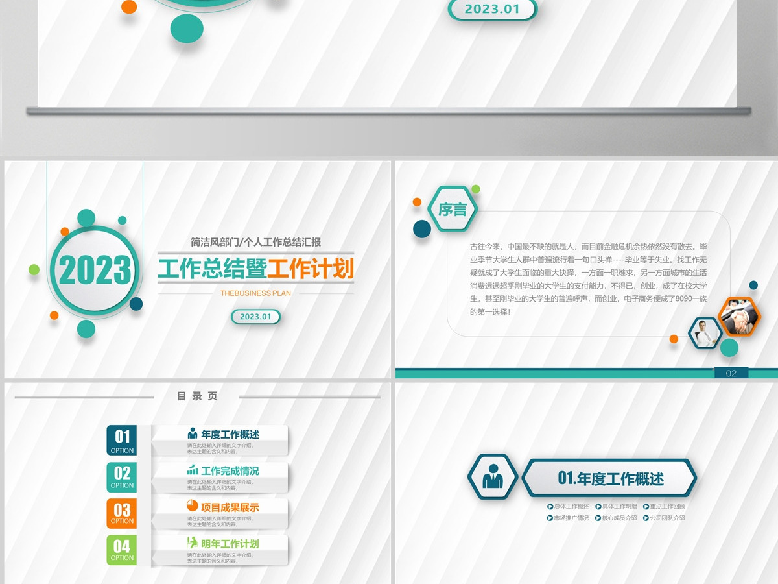The width and height of the screenshot is (778, 584).
Task: Click the person icon beside 年度工作概述 in contents
Action: (x=193, y=433)
